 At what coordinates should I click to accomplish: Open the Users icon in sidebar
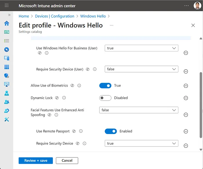6,93
